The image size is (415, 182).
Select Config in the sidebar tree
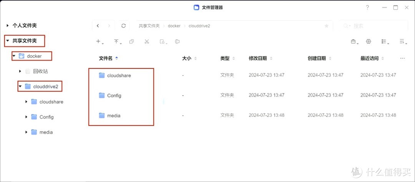point(46,117)
